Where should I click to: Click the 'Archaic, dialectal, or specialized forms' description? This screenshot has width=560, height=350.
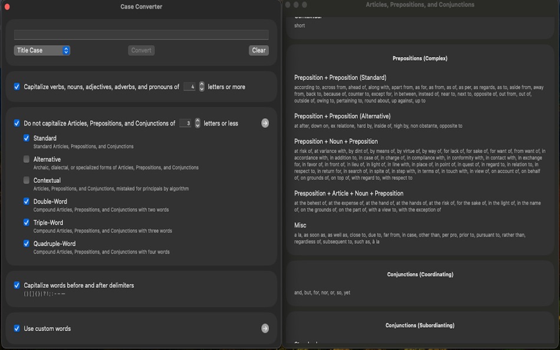point(116,167)
